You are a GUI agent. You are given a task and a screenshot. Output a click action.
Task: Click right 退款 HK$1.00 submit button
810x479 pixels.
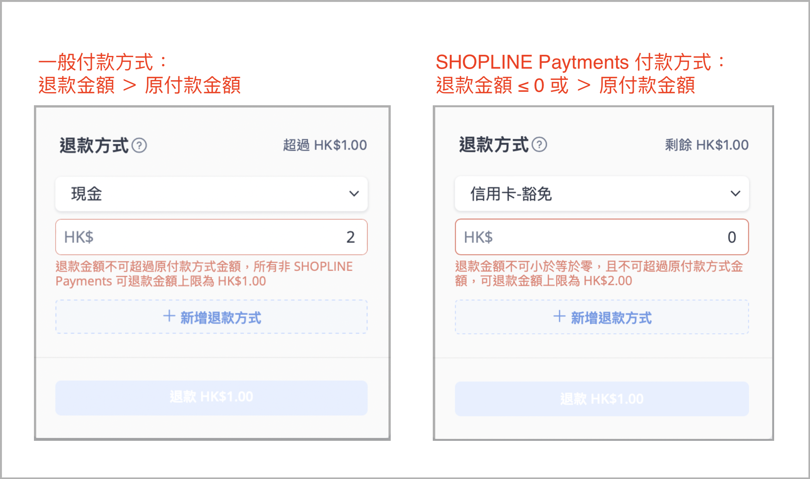click(x=602, y=399)
